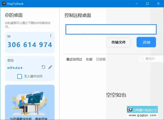Select the ID number 306 614 974
This screenshot has width=164, height=120.
click(x=30, y=45)
